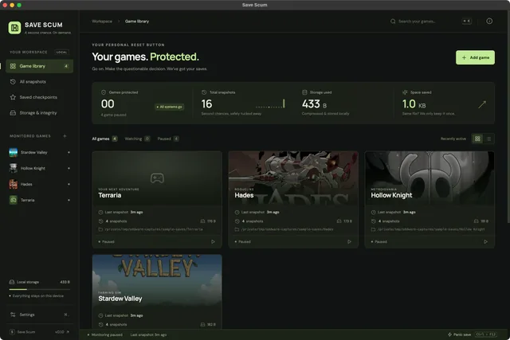Click the Hades Paused status label

tap(242, 241)
